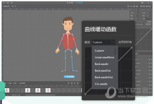
Task: Enable the 自动关键帧 checkbox
Action: [18, 83]
